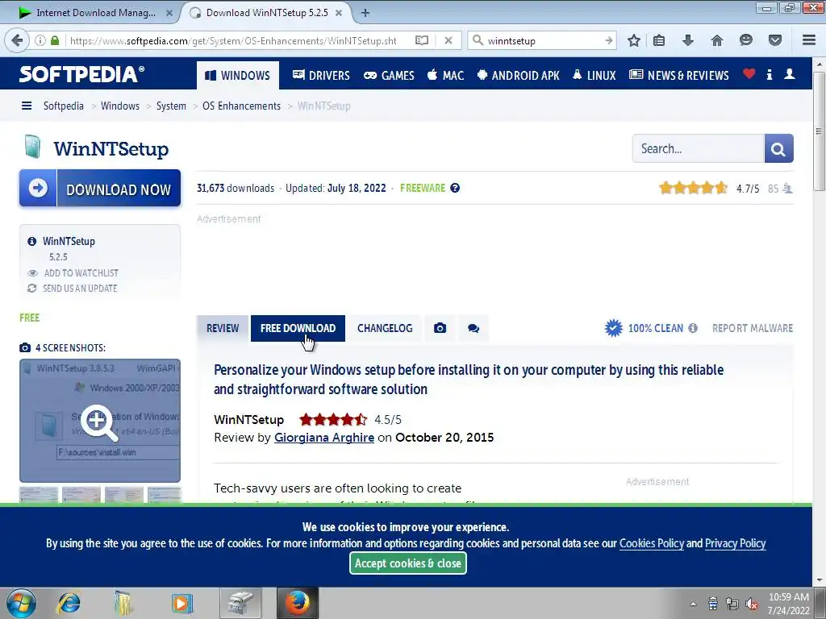Open the WINDOWS section in Softpedia nav
This screenshot has height=619, width=826.
pos(238,75)
